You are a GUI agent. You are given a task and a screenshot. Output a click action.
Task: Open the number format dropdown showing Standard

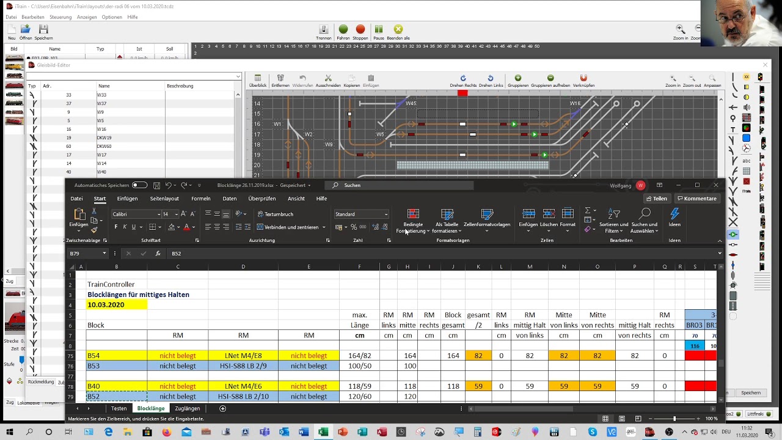pos(386,214)
